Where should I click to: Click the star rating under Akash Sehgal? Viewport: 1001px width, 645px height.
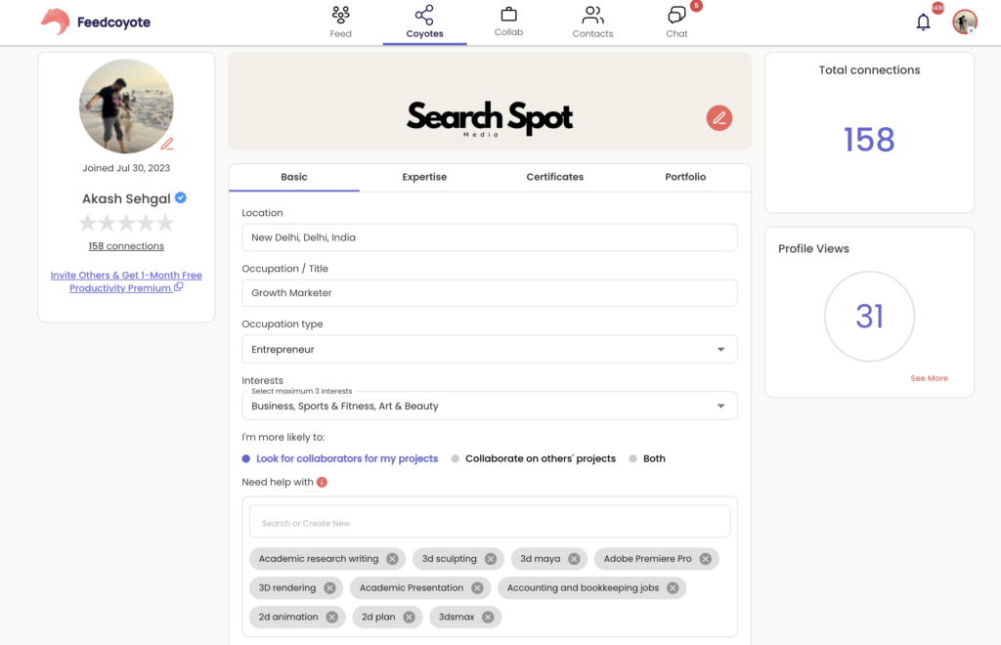(126, 223)
